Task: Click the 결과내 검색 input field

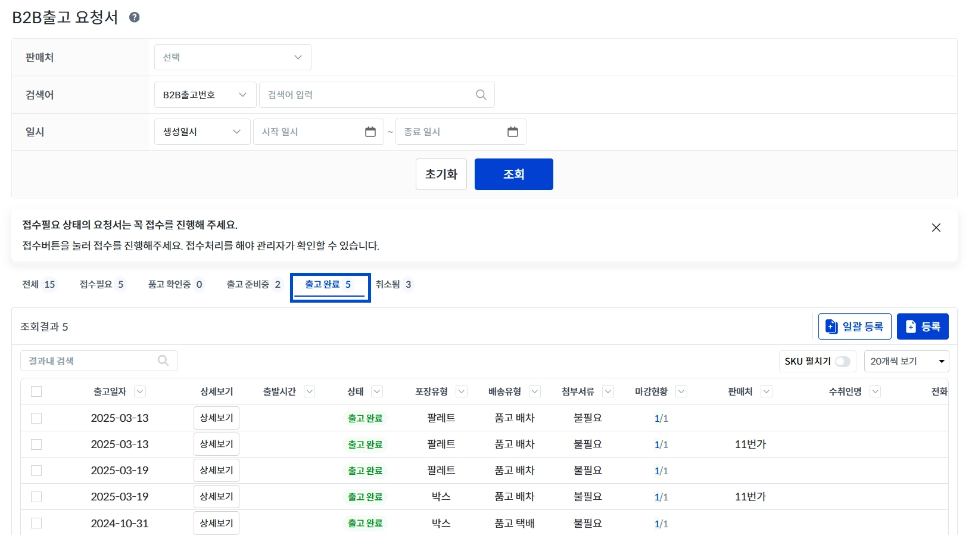Action: click(89, 361)
